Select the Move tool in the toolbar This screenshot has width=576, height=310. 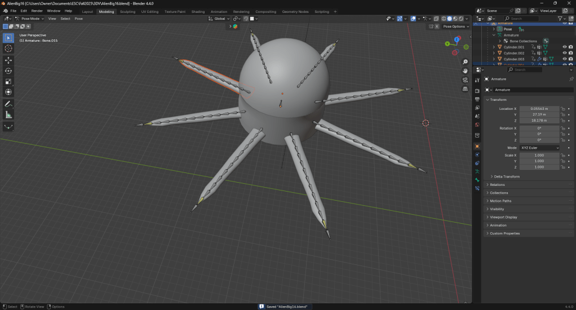click(8, 60)
